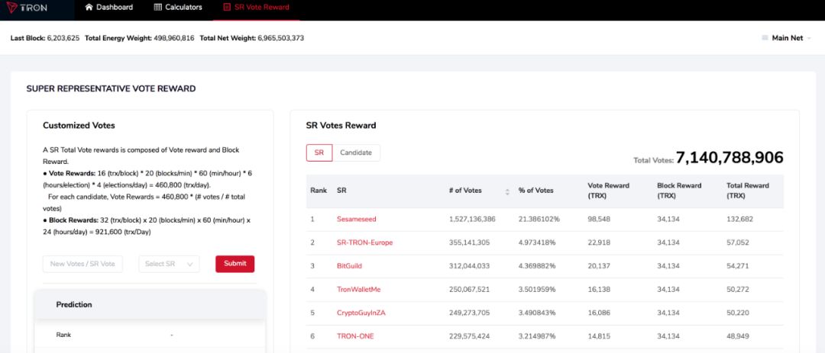The width and height of the screenshot is (825, 353).
Task: Open the CryptoGuyInZA SR link
Action: [361, 313]
